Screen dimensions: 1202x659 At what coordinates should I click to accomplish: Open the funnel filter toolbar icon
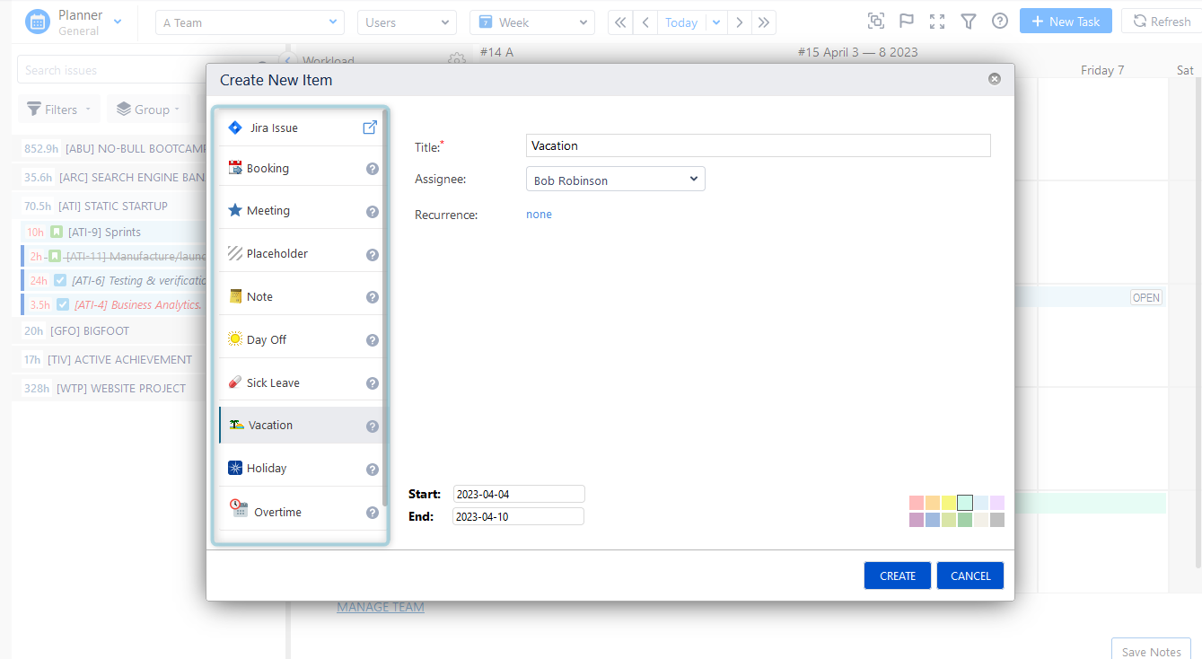(969, 22)
